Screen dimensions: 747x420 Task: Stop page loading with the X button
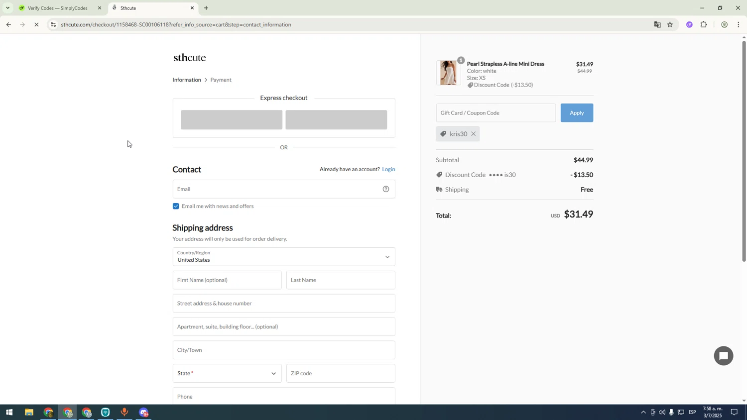click(37, 24)
